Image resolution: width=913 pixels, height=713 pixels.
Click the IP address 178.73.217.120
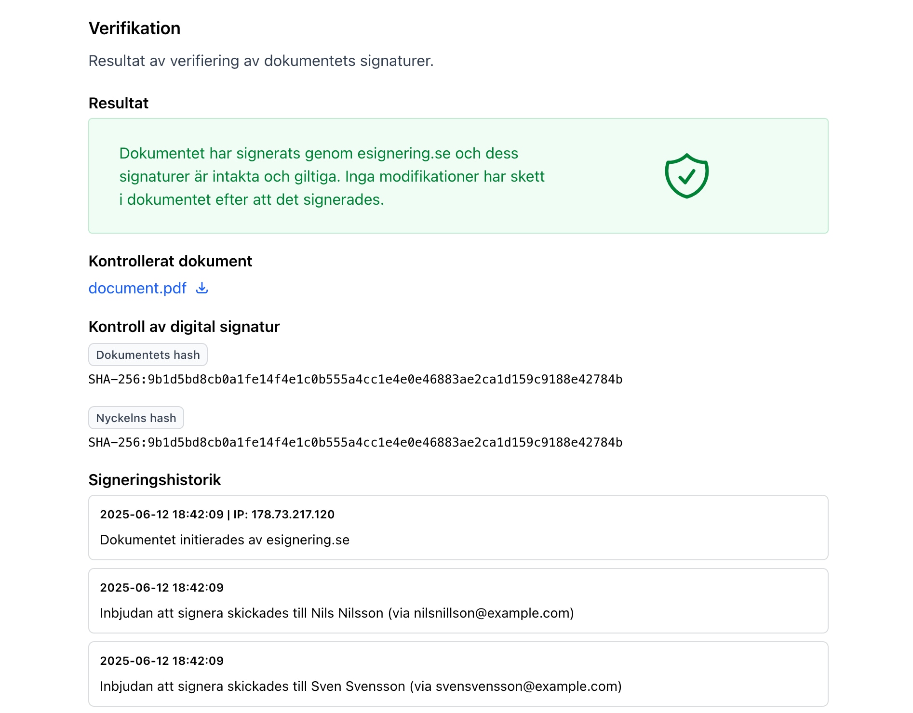click(293, 515)
